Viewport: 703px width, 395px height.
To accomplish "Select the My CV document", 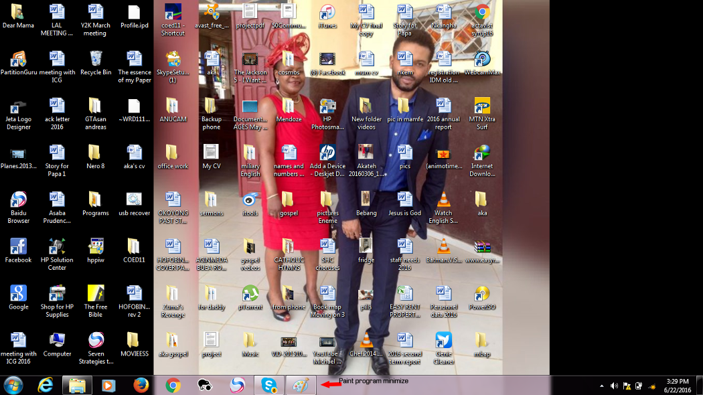I will 212,157.
